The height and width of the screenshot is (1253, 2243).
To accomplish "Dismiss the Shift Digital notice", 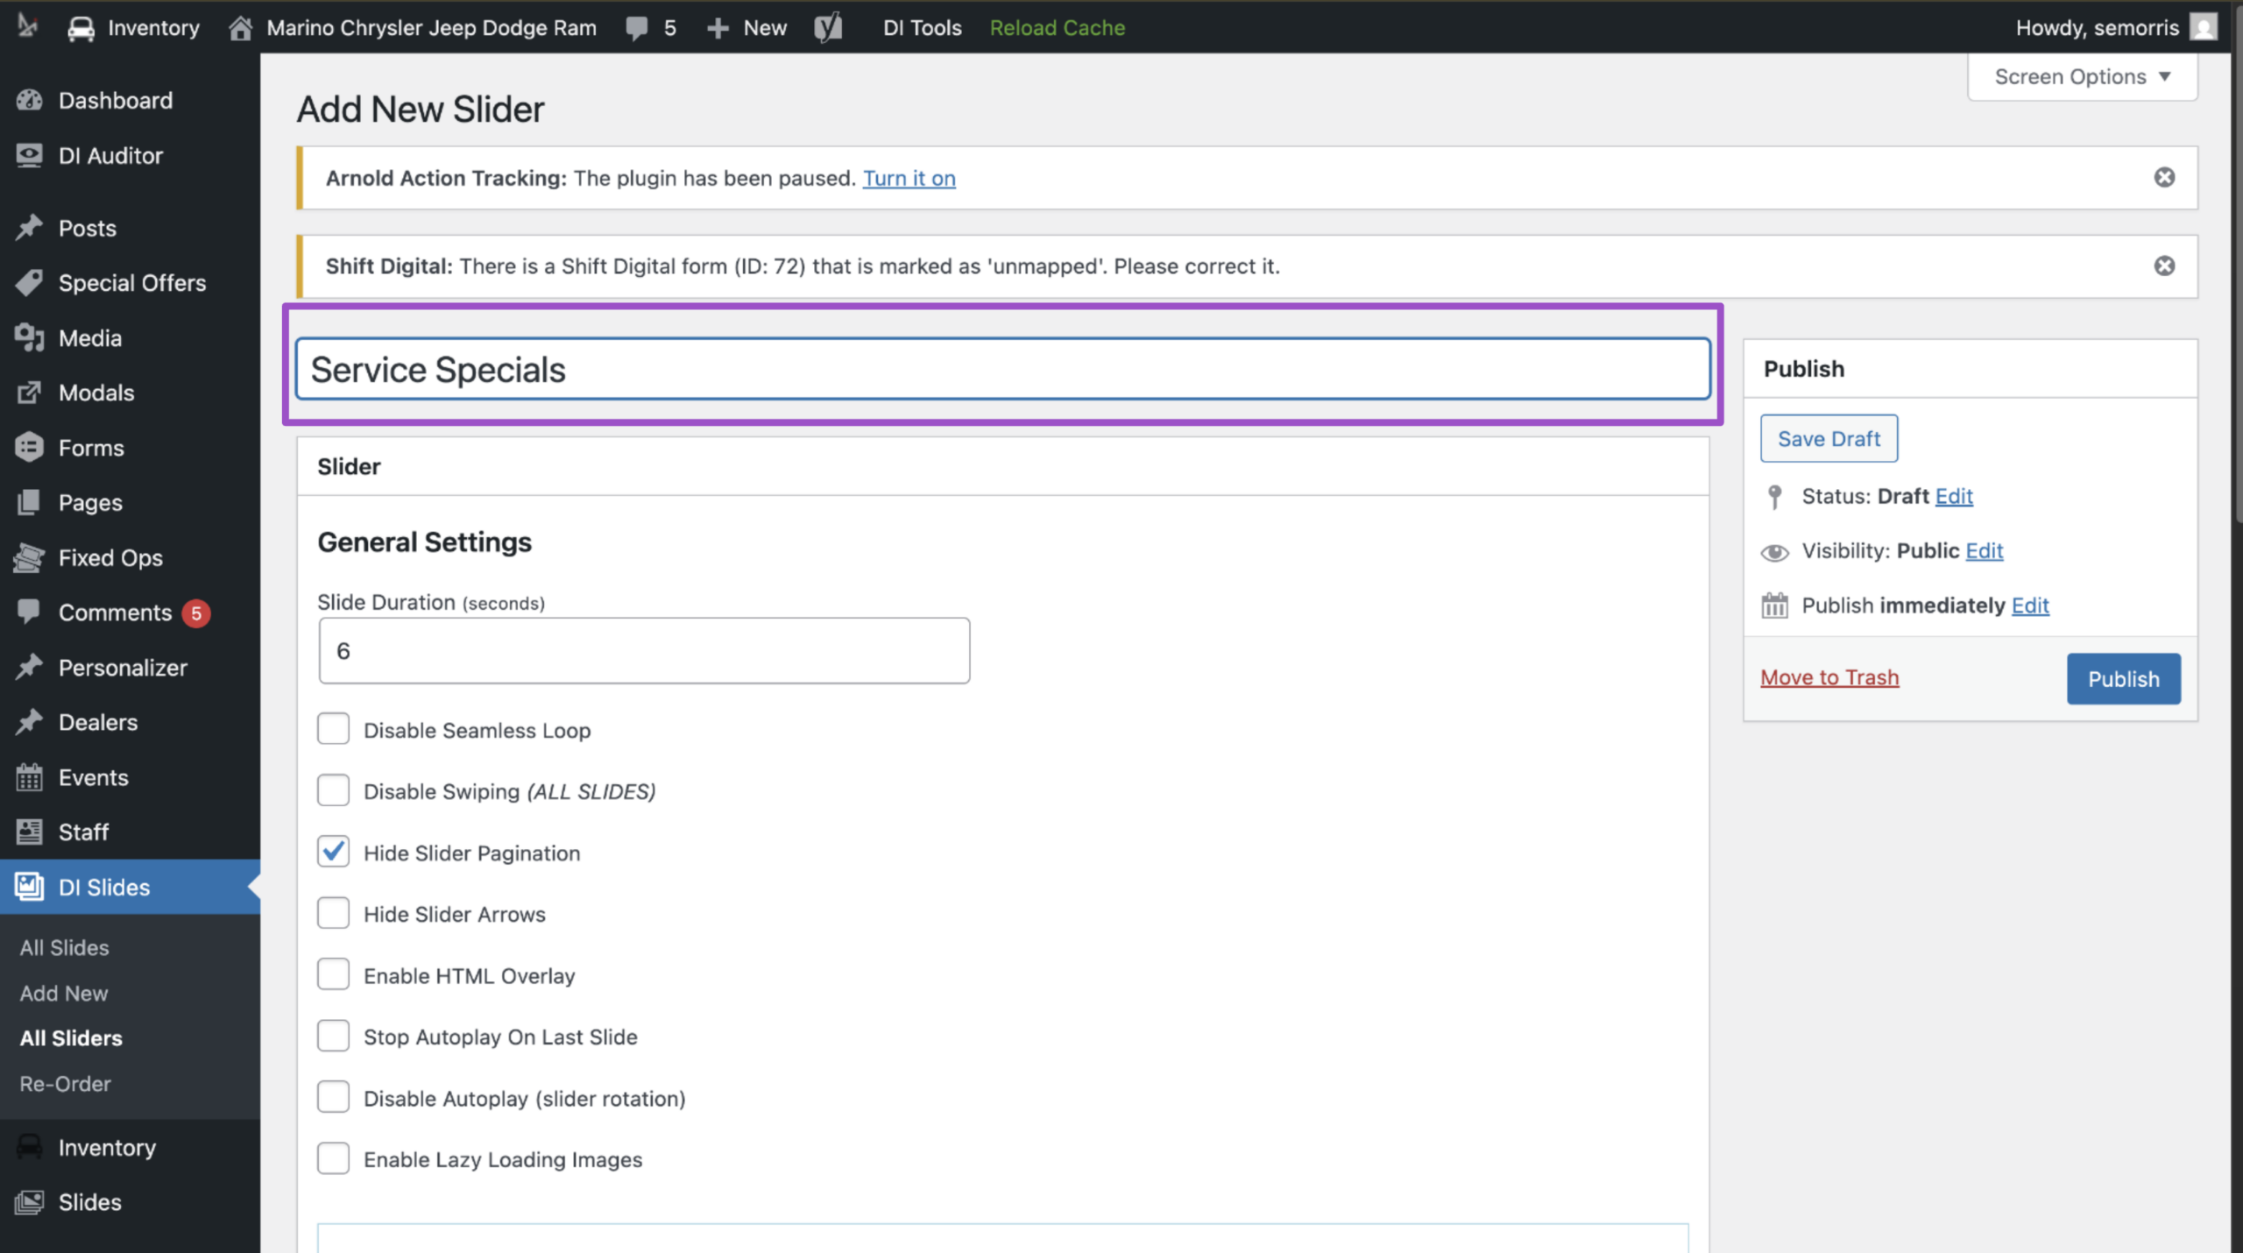I will click(x=2164, y=265).
